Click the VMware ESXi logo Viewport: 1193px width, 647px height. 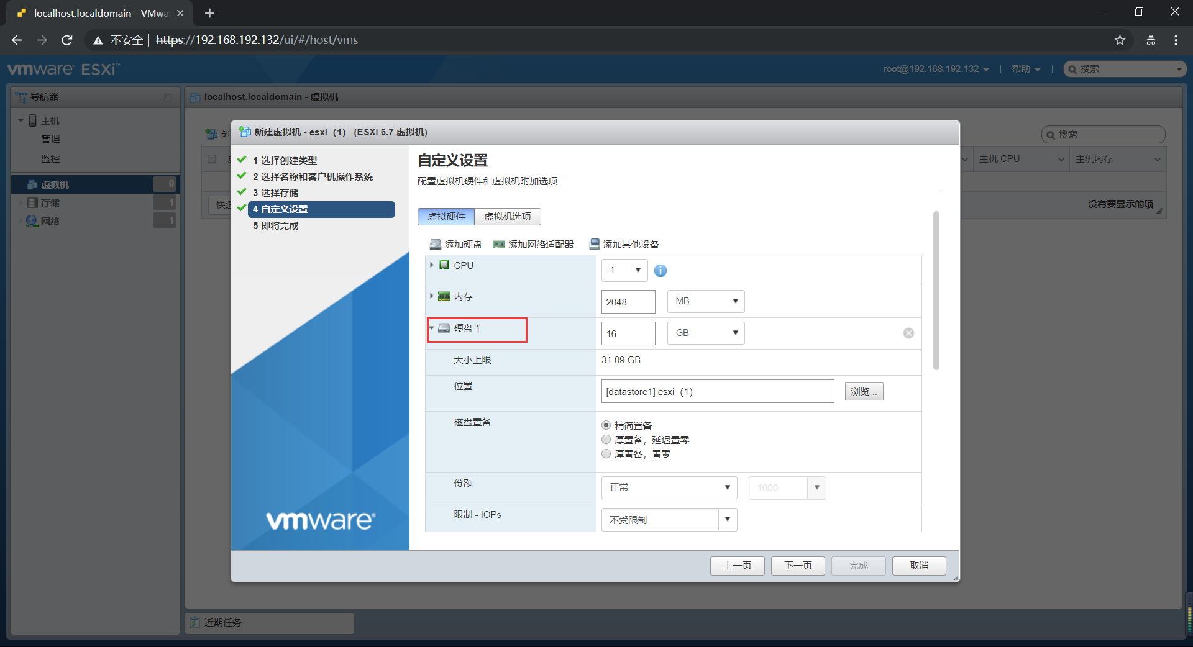click(63, 69)
